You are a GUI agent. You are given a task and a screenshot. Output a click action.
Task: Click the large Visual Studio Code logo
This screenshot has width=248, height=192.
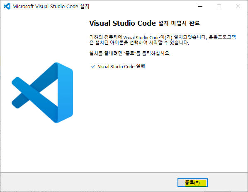pos(42,93)
